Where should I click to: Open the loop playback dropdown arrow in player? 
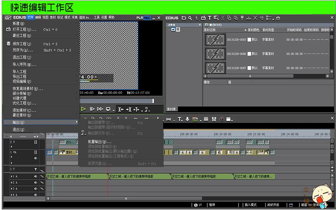click(113, 110)
